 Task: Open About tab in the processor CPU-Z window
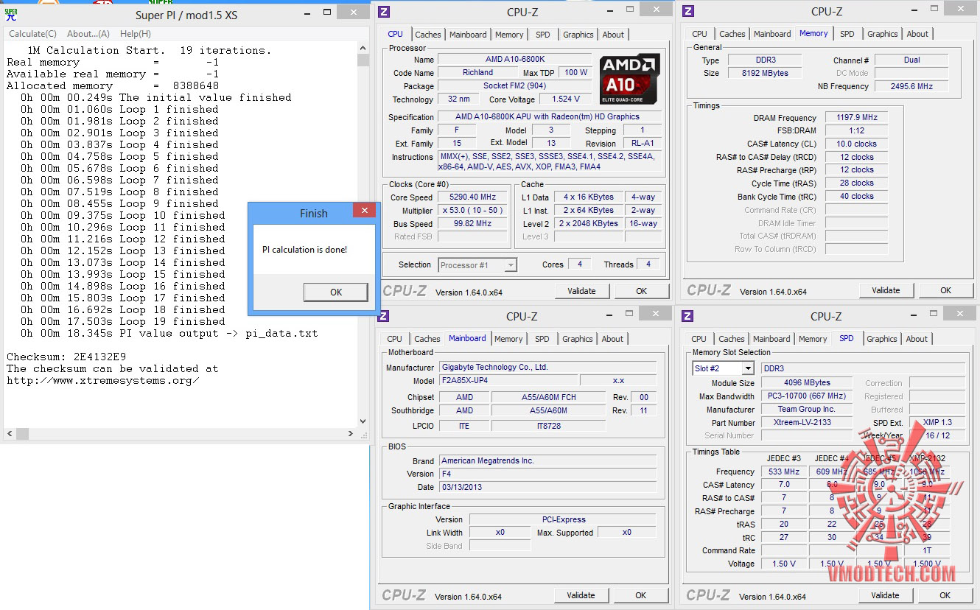(613, 35)
